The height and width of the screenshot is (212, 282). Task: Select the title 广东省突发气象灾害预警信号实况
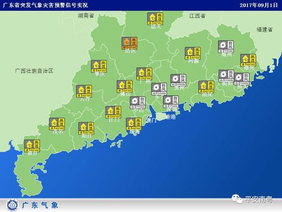click(45, 5)
